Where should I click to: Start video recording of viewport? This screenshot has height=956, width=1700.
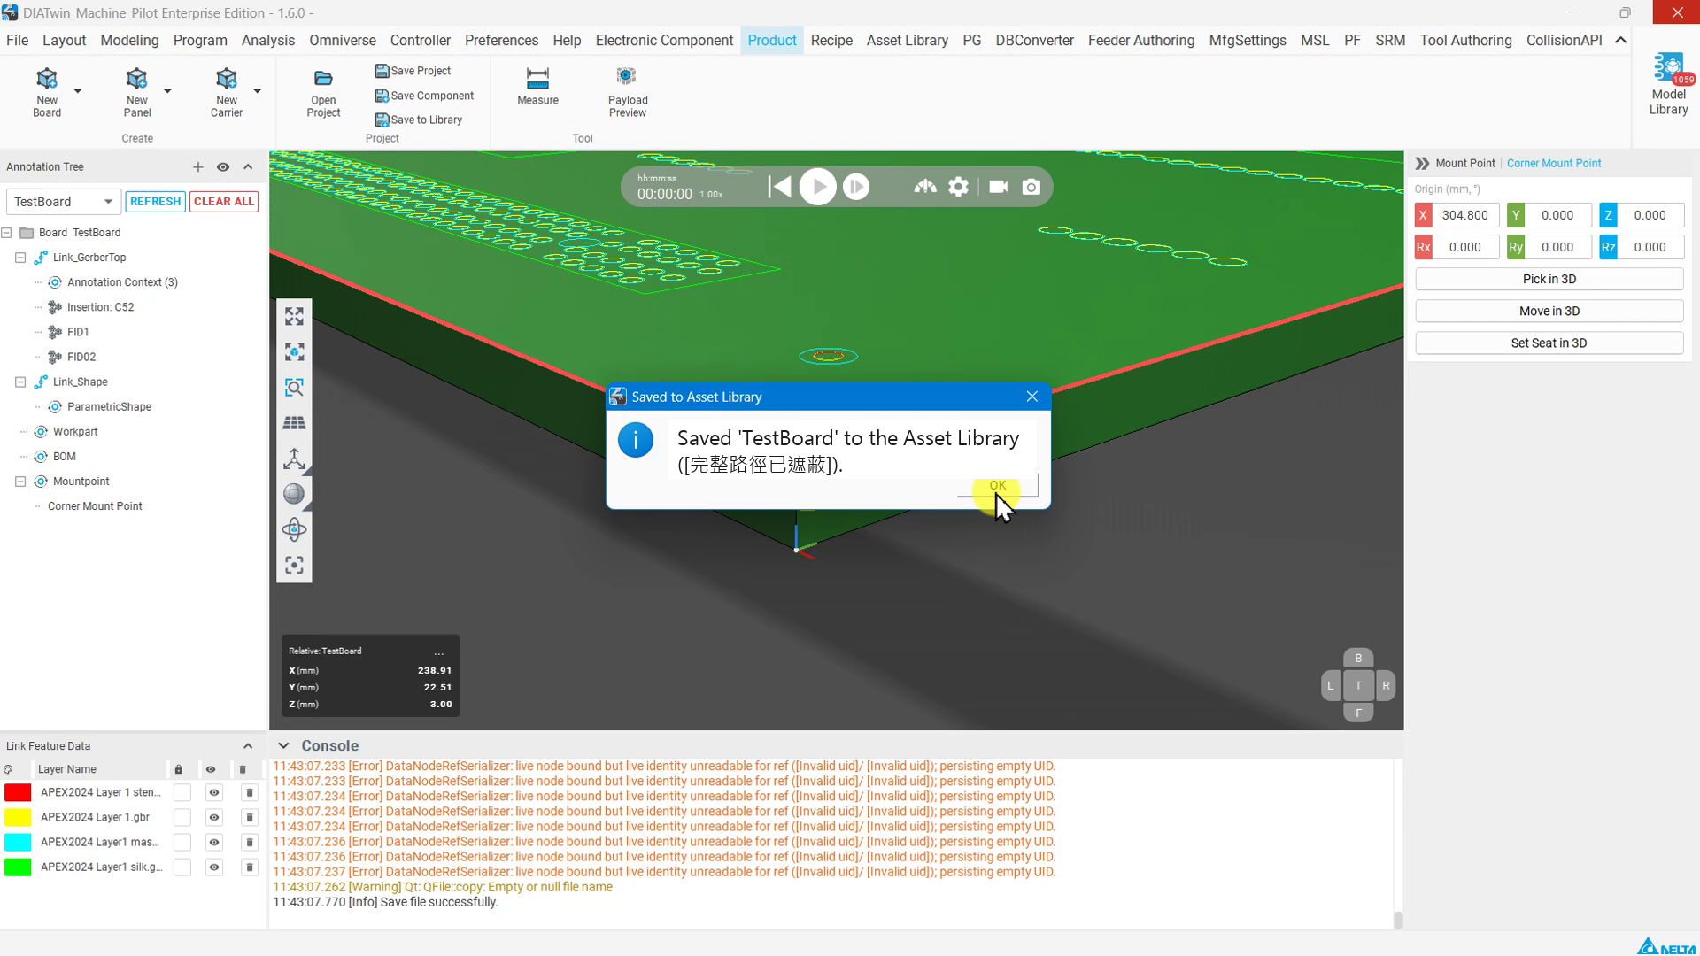998,187
